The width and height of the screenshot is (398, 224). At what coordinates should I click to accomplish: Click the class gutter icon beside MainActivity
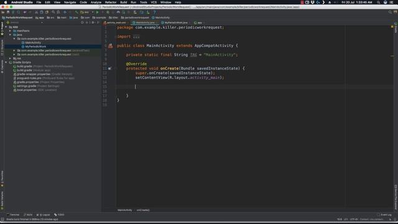click(x=111, y=46)
